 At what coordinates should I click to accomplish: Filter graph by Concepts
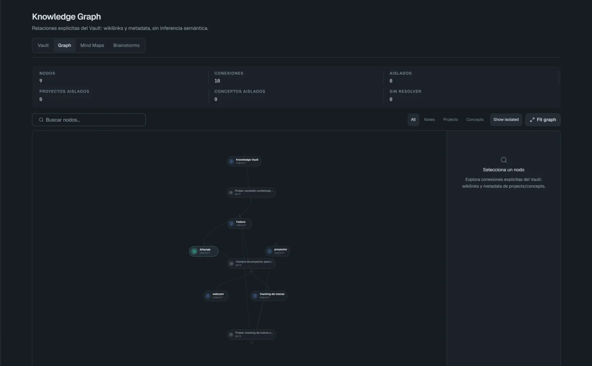click(x=475, y=119)
